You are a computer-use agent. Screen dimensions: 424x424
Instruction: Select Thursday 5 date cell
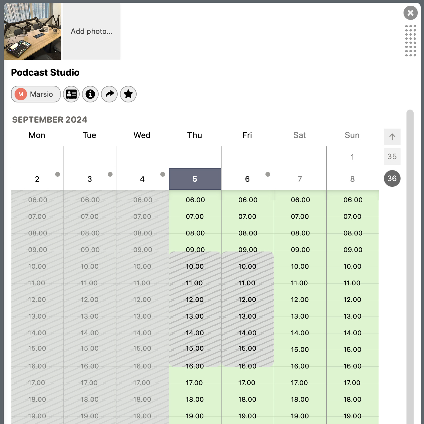pyautogui.click(x=195, y=179)
